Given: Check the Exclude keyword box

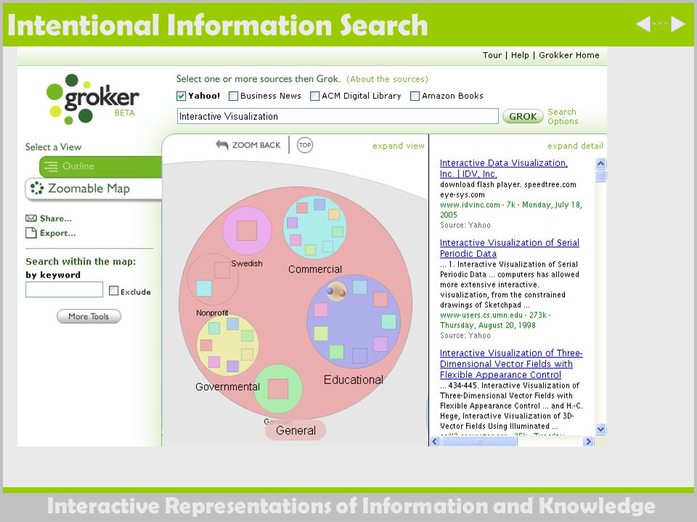Looking at the screenshot, I should [x=113, y=291].
